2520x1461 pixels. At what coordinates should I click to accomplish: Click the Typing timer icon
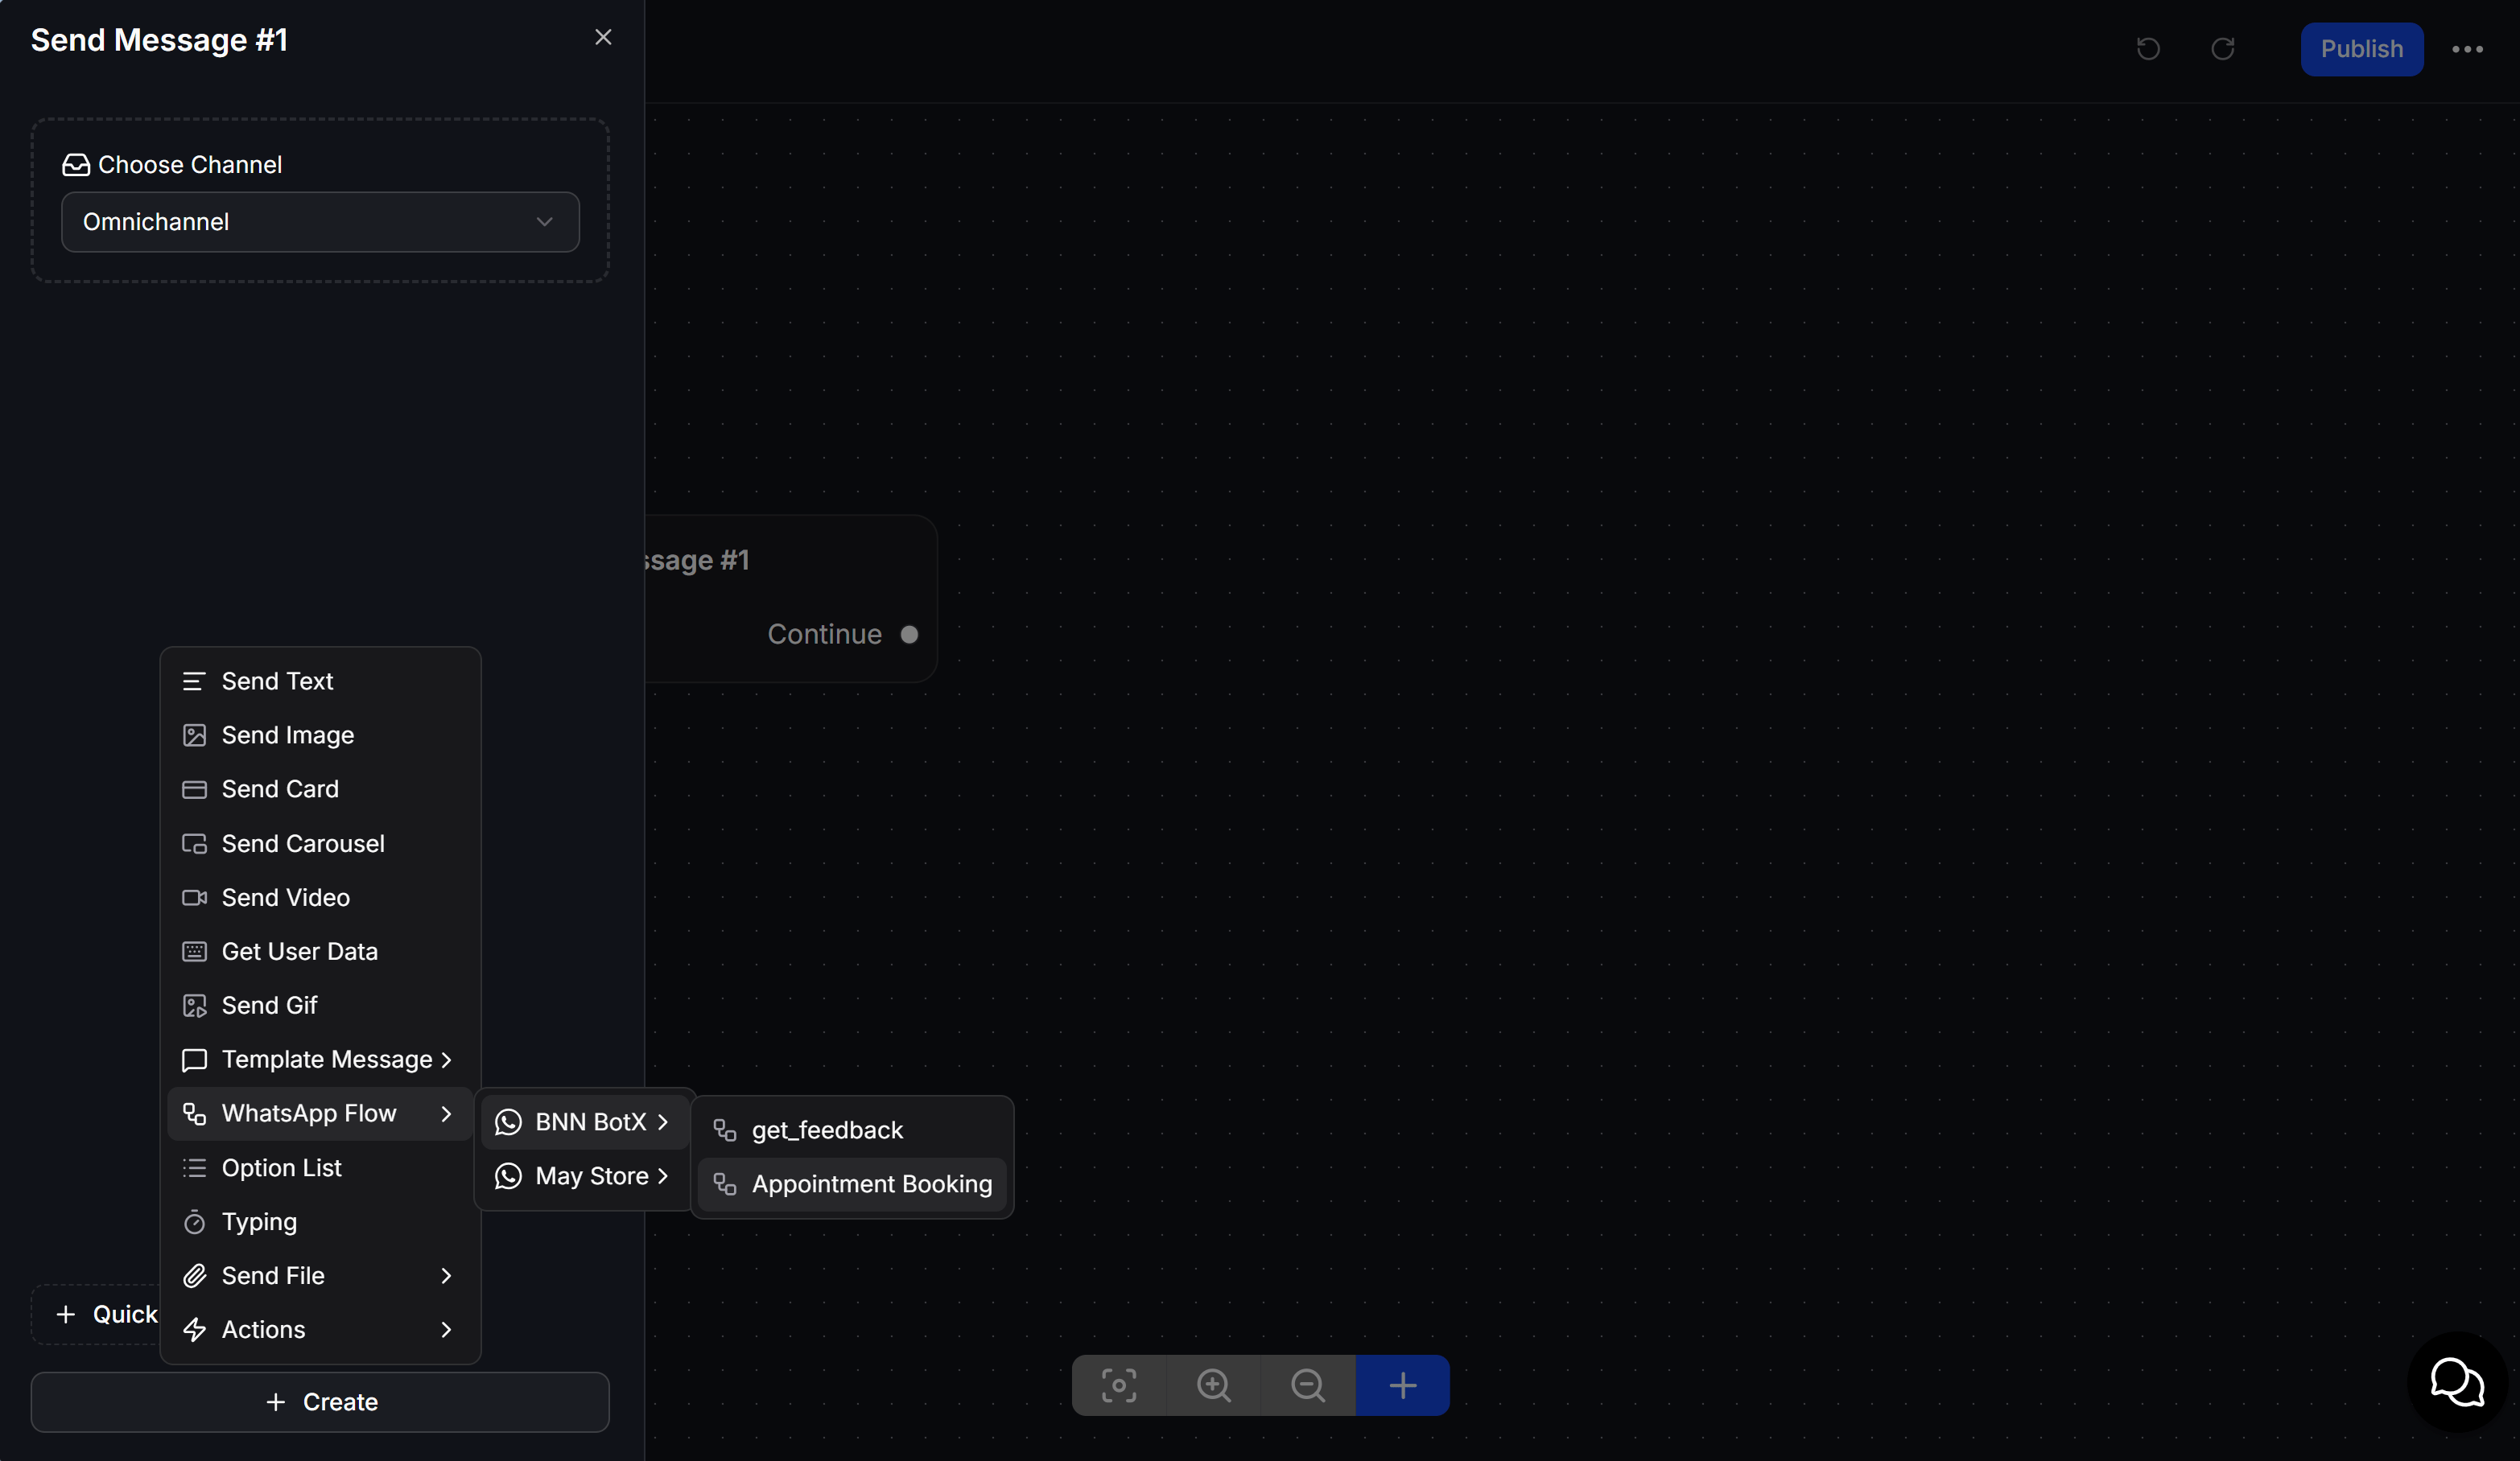(x=194, y=1221)
